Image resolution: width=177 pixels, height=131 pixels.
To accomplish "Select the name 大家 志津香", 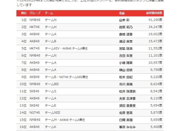I will (127, 98).
